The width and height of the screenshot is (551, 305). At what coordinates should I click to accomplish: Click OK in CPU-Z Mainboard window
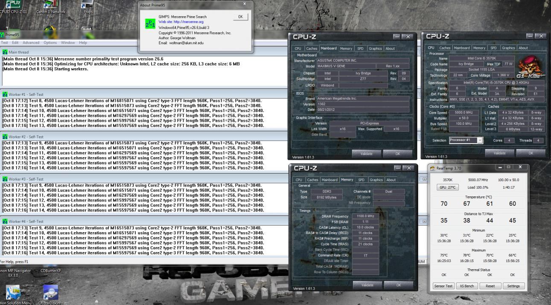coord(398,154)
